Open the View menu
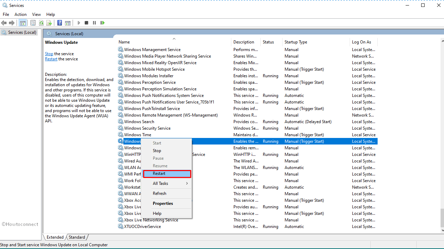 pyautogui.click(x=36, y=14)
